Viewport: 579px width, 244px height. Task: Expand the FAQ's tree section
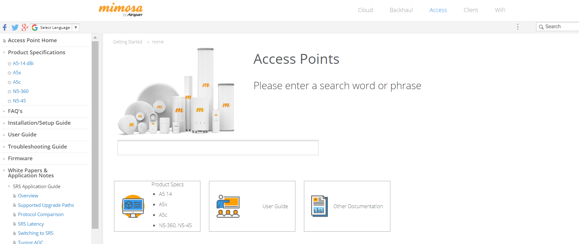[4, 111]
